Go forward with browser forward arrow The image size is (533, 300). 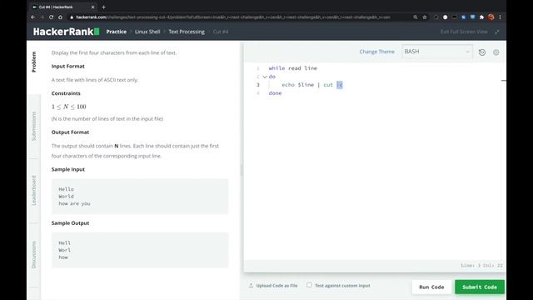tap(42, 17)
